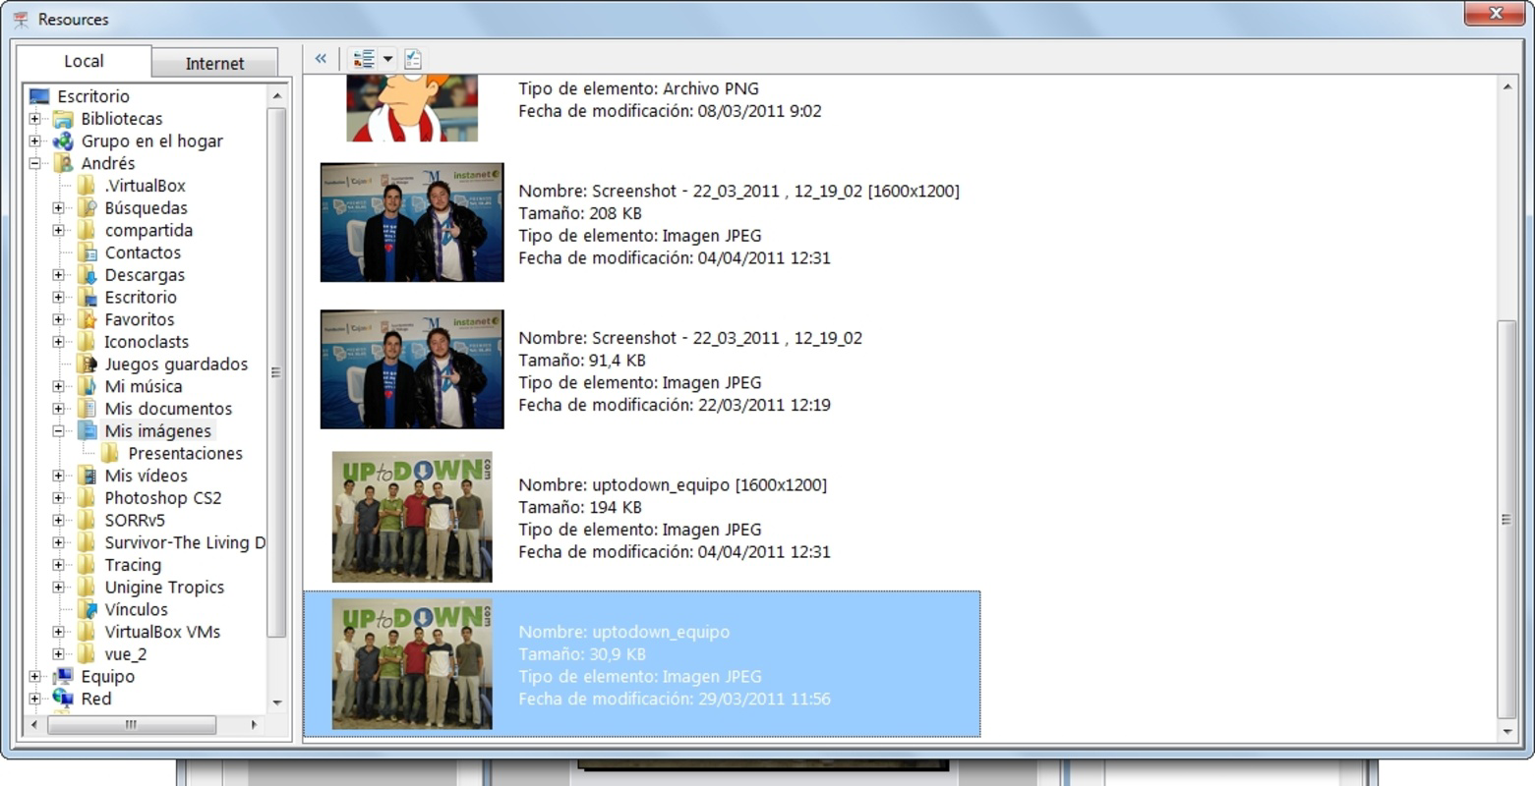
Task: Select the 208 KB Screenshot thumbnail
Action: click(412, 222)
